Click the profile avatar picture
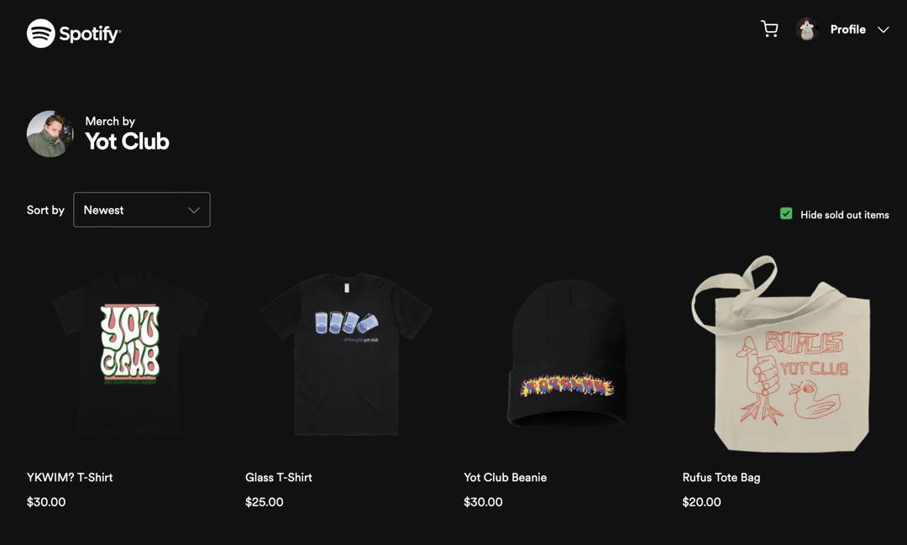 pyautogui.click(x=806, y=29)
